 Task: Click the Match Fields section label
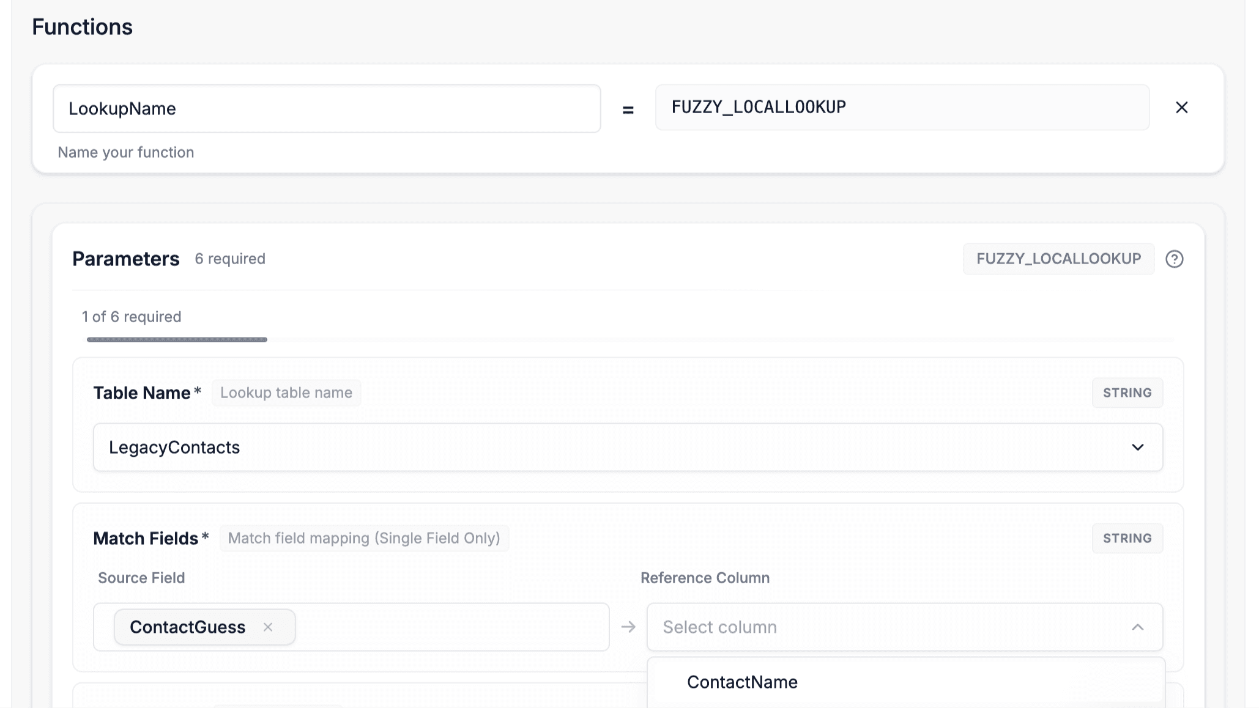(x=146, y=538)
